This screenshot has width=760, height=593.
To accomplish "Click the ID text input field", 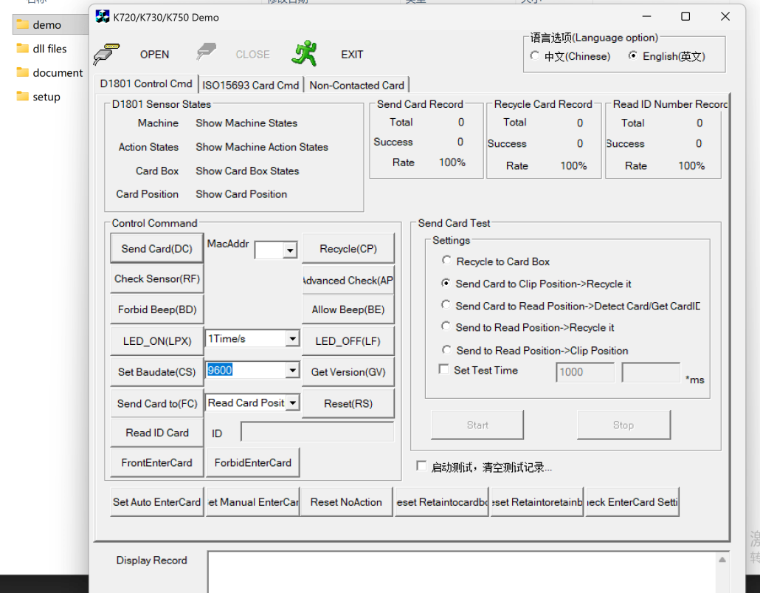I will (x=317, y=432).
